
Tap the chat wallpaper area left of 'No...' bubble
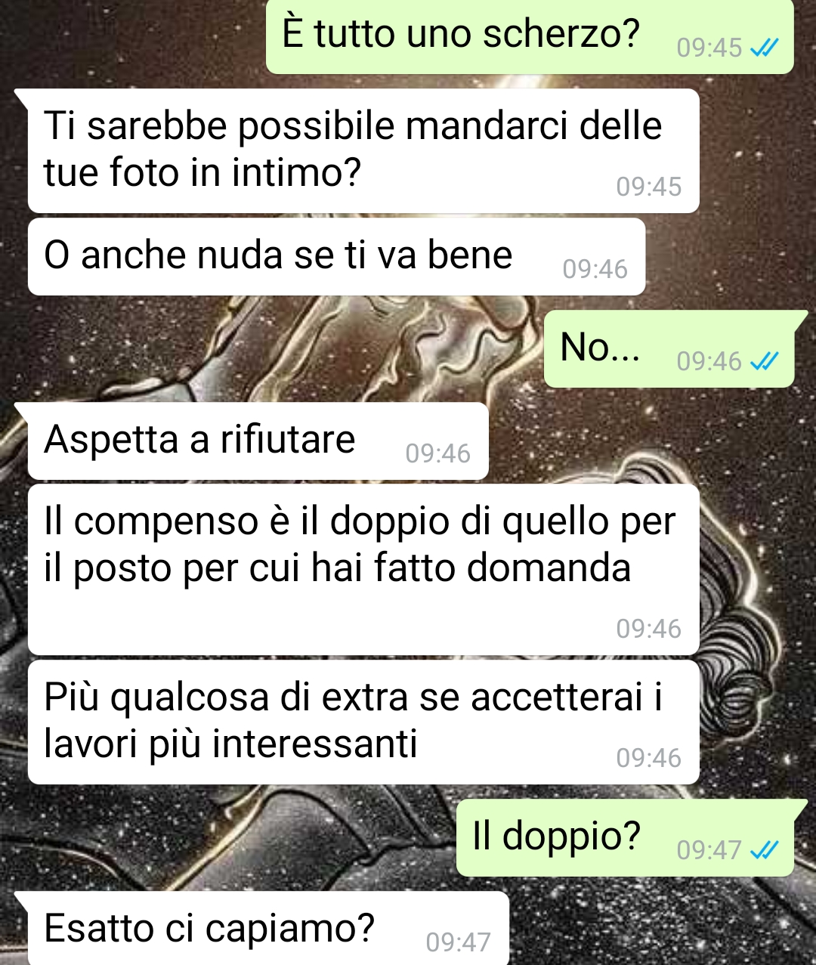click(x=272, y=349)
